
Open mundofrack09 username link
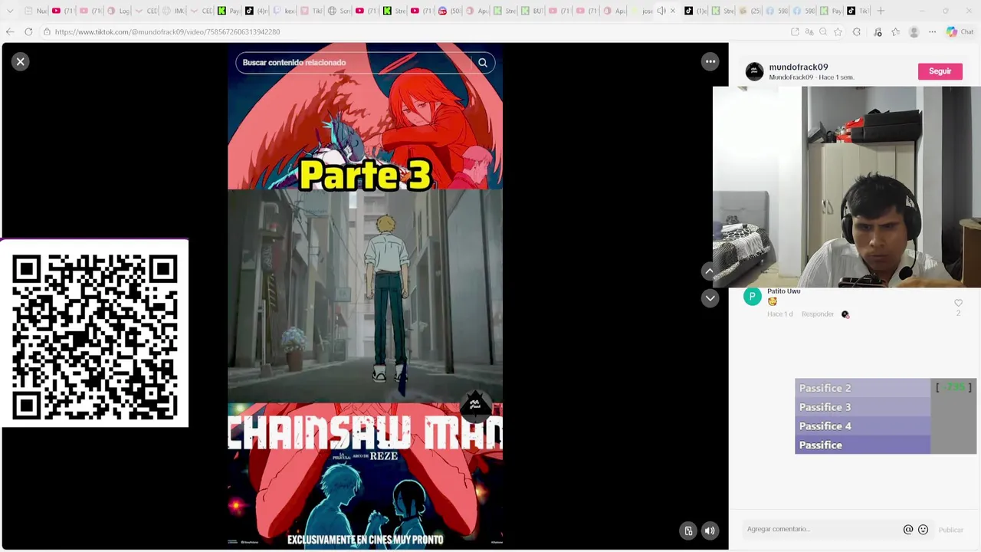tap(798, 67)
